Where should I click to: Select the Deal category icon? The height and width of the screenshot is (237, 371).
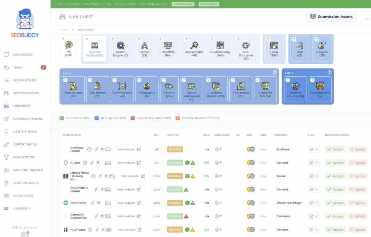click(x=300, y=45)
